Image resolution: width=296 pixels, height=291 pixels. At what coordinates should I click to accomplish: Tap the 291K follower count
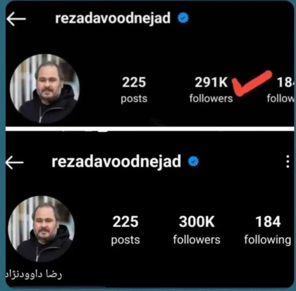coord(211,82)
